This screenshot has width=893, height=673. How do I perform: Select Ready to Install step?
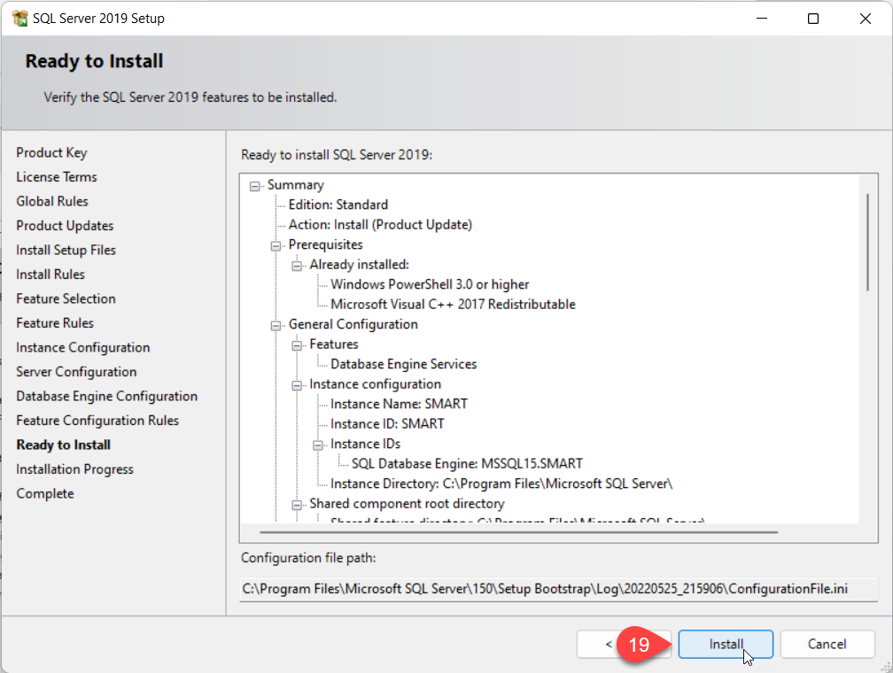coord(63,445)
